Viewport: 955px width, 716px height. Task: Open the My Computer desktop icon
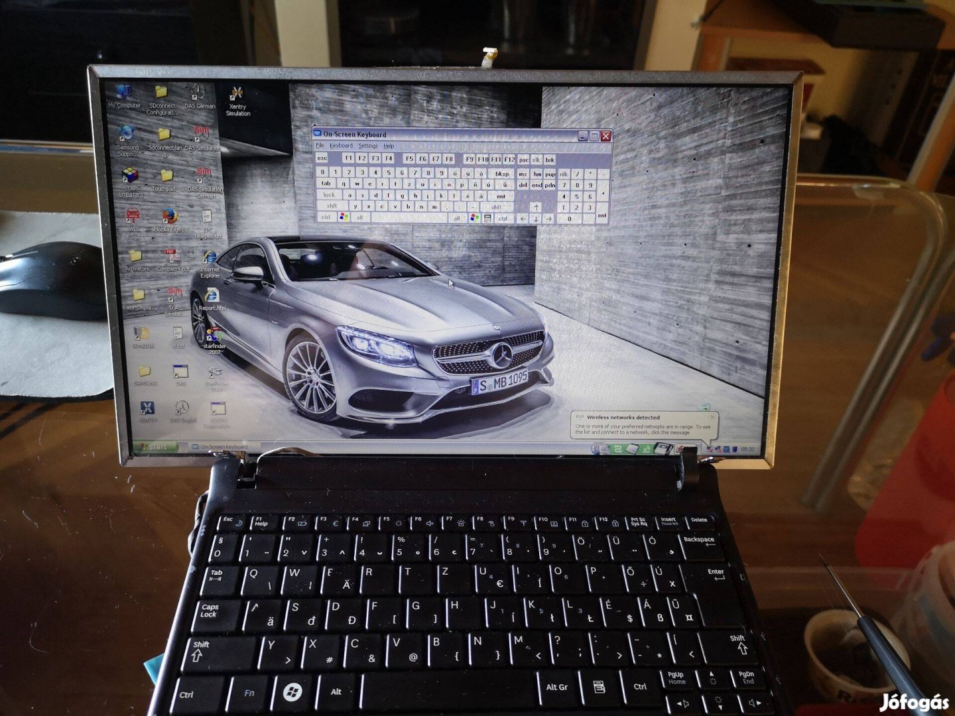pos(124,95)
